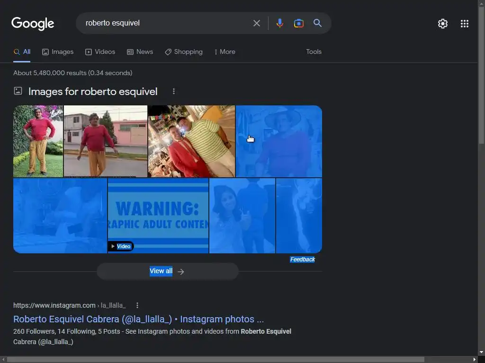485x363 pixels.
Task: Click image icon beside Images for roberto esquivel
Action: click(18, 91)
